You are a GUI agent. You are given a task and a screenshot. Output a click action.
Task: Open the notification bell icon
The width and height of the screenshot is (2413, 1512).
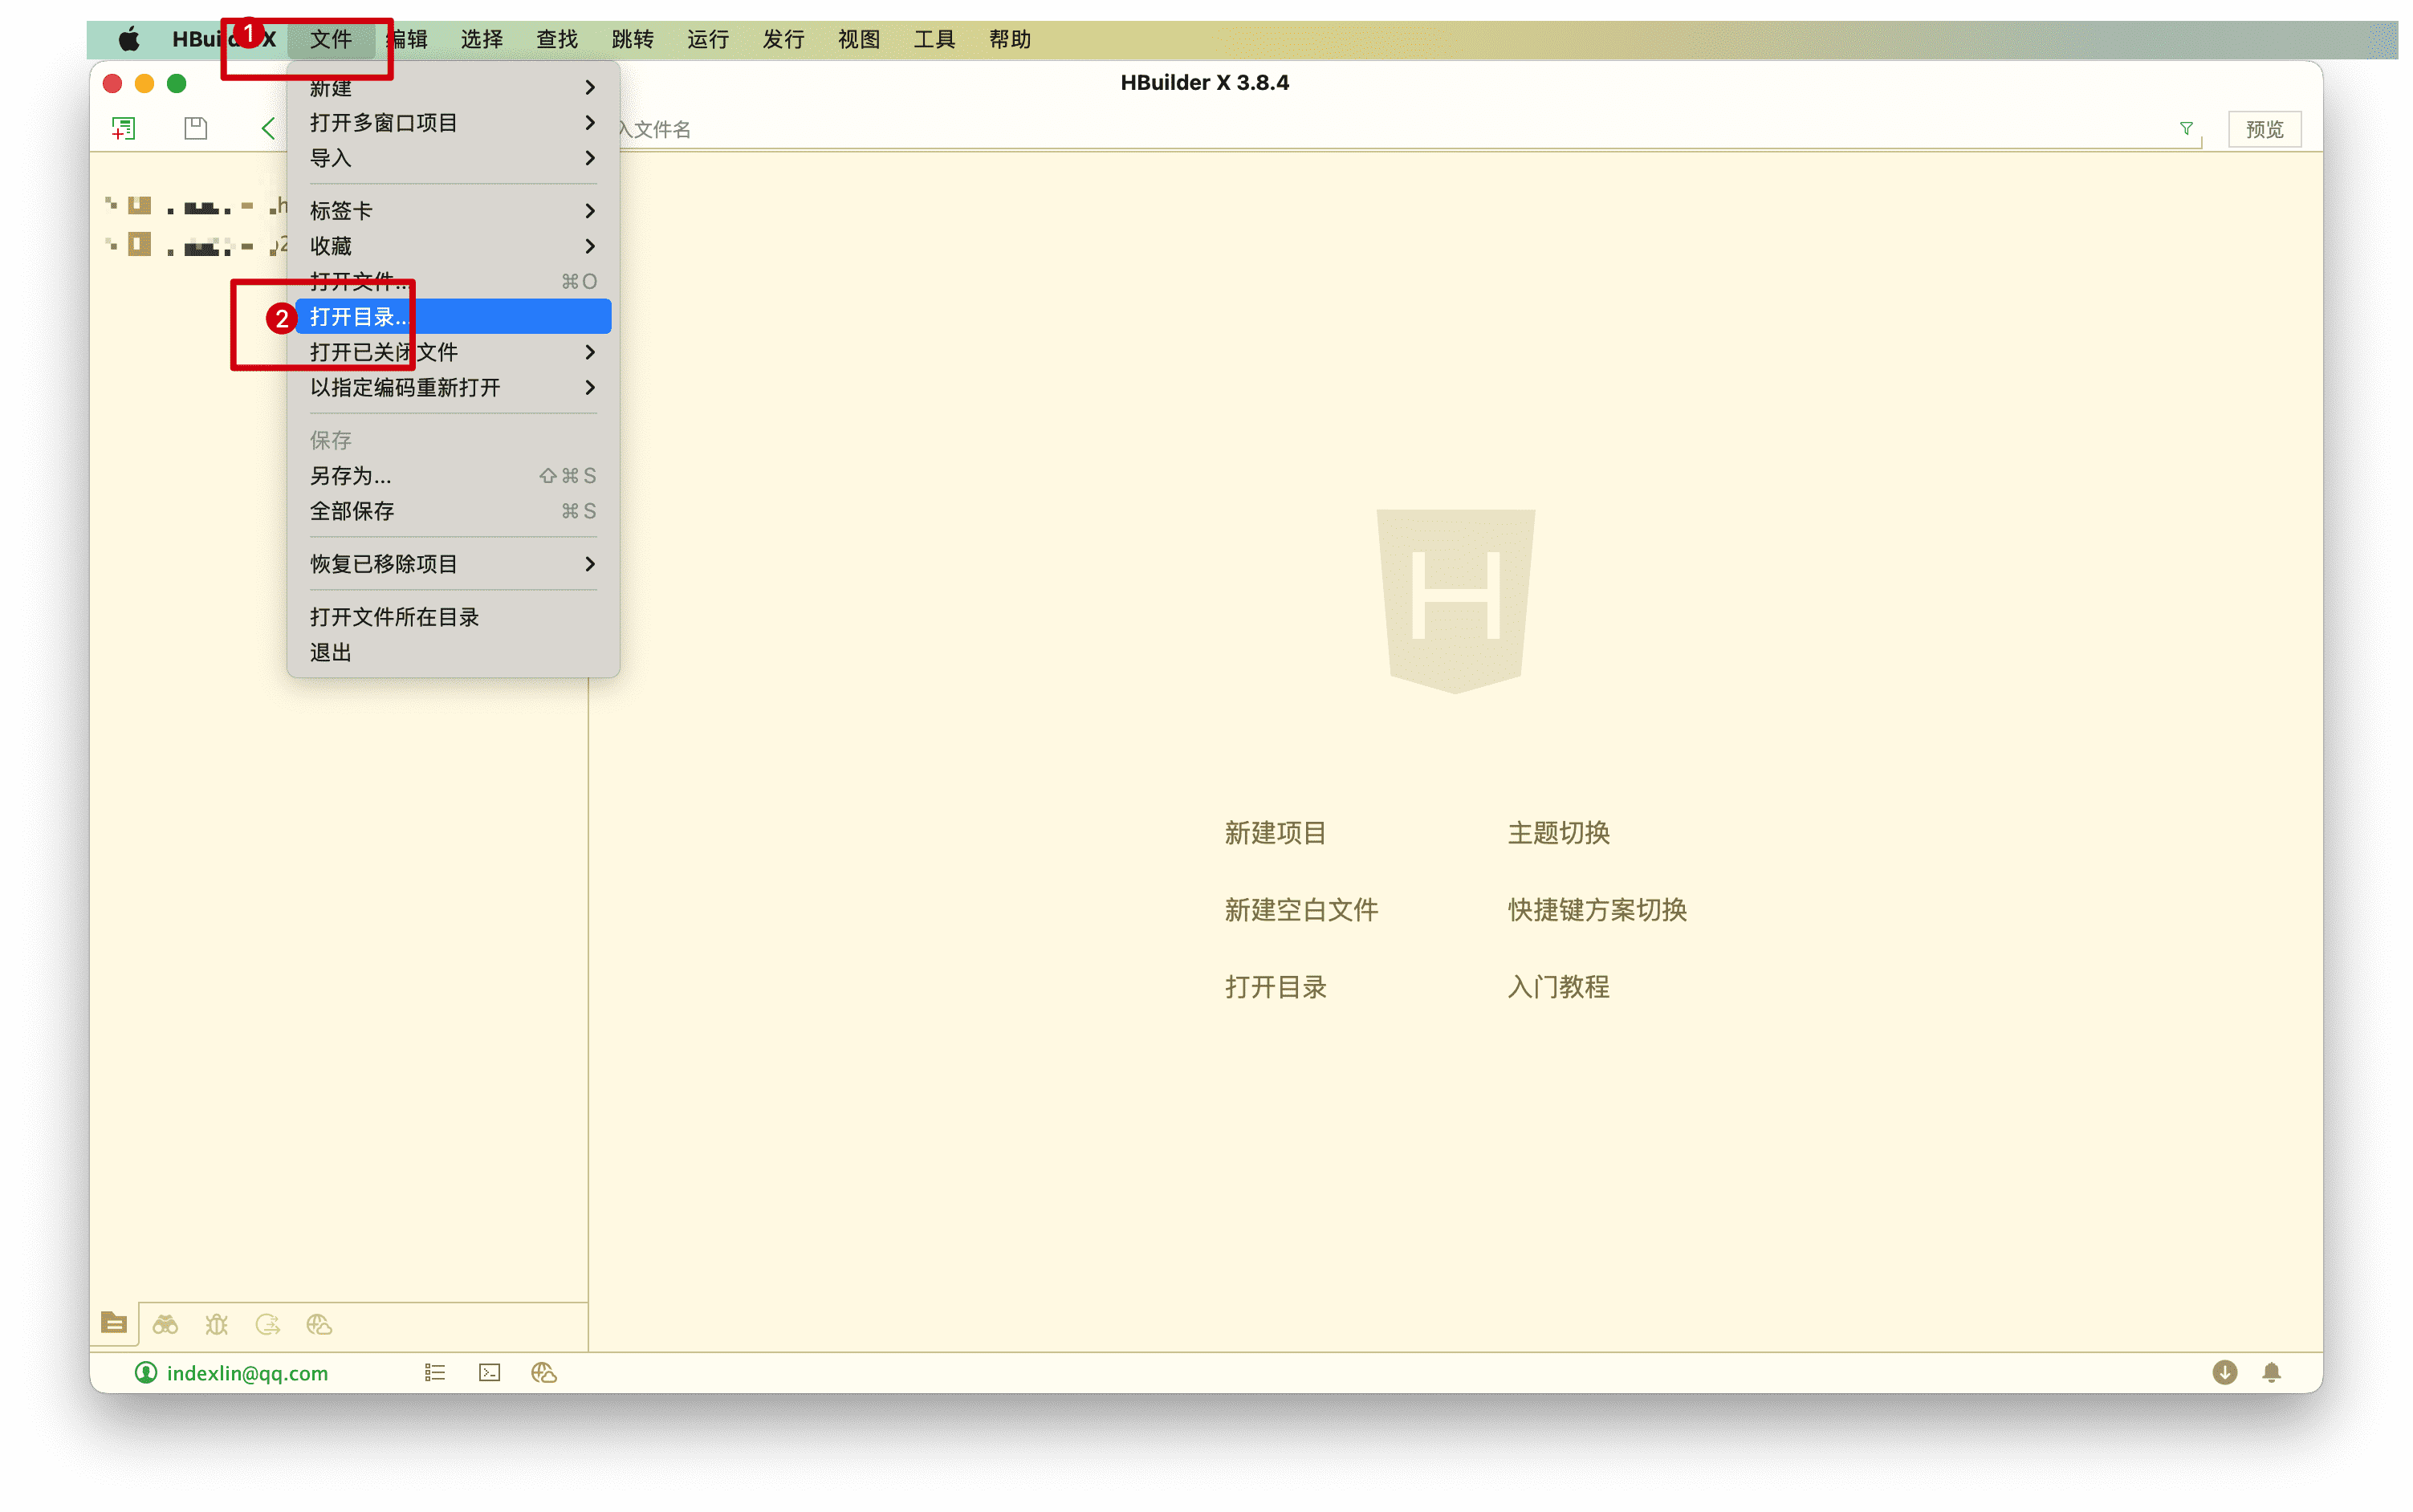2271,1372
